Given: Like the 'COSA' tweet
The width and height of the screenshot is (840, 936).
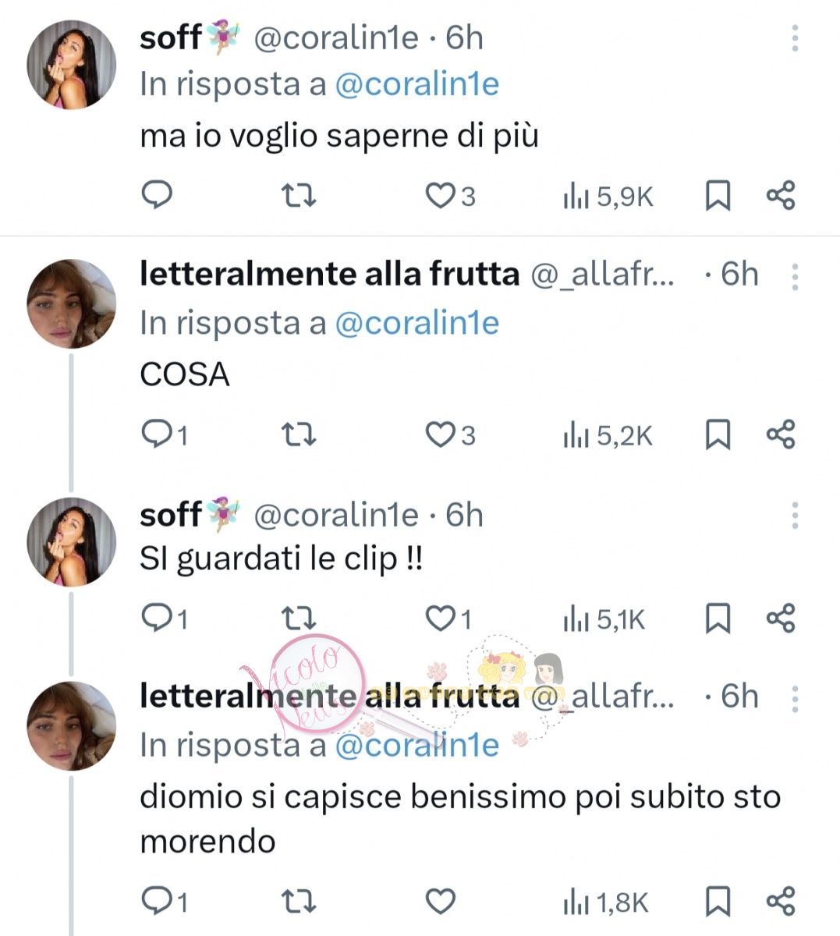Looking at the screenshot, I should pos(440,434).
